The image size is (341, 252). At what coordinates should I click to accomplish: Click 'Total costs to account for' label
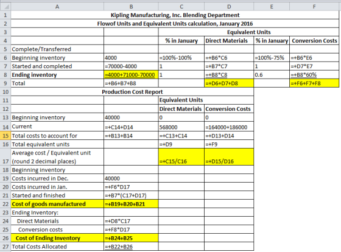tap(57, 136)
